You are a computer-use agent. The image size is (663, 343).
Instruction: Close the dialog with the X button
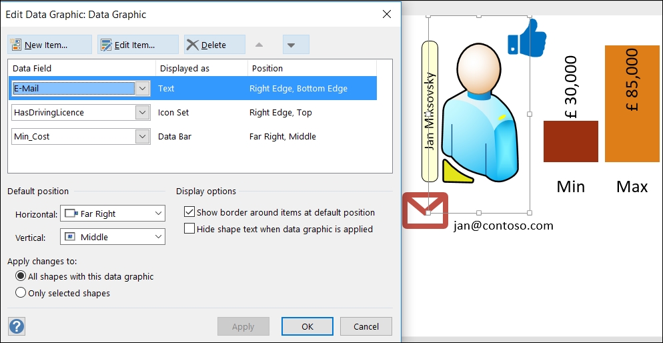386,15
